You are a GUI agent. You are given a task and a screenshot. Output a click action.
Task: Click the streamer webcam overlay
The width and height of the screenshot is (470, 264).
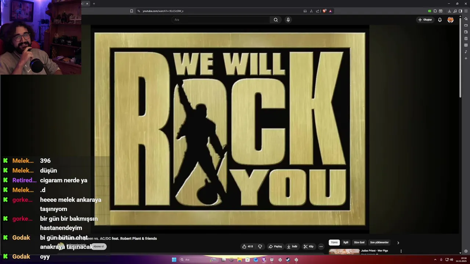[x=41, y=37]
